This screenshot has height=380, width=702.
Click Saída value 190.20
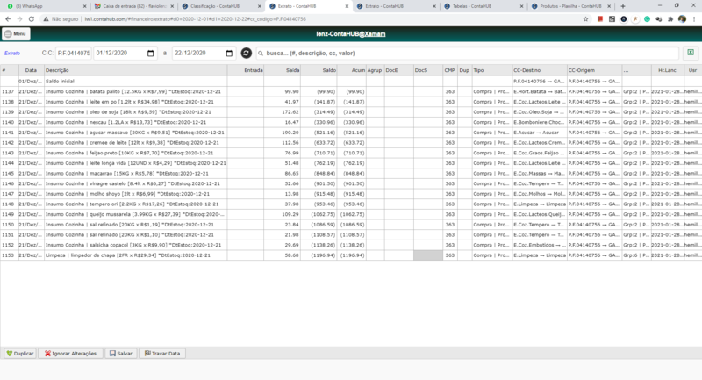pyautogui.click(x=290, y=133)
